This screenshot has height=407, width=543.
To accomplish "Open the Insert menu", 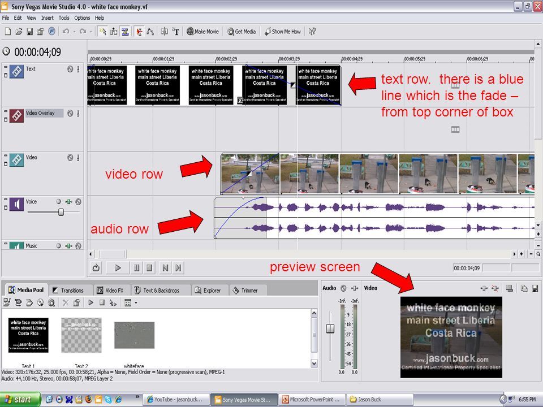I will tap(48, 18).
